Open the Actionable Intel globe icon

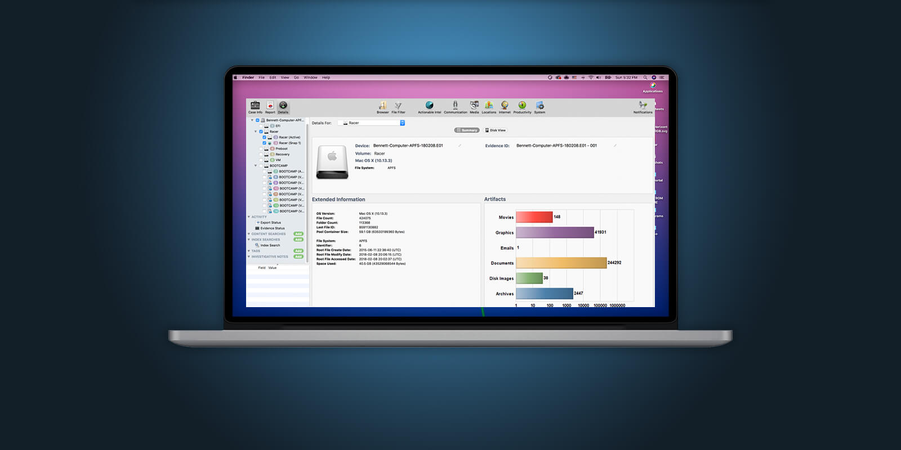coord(430,107)
